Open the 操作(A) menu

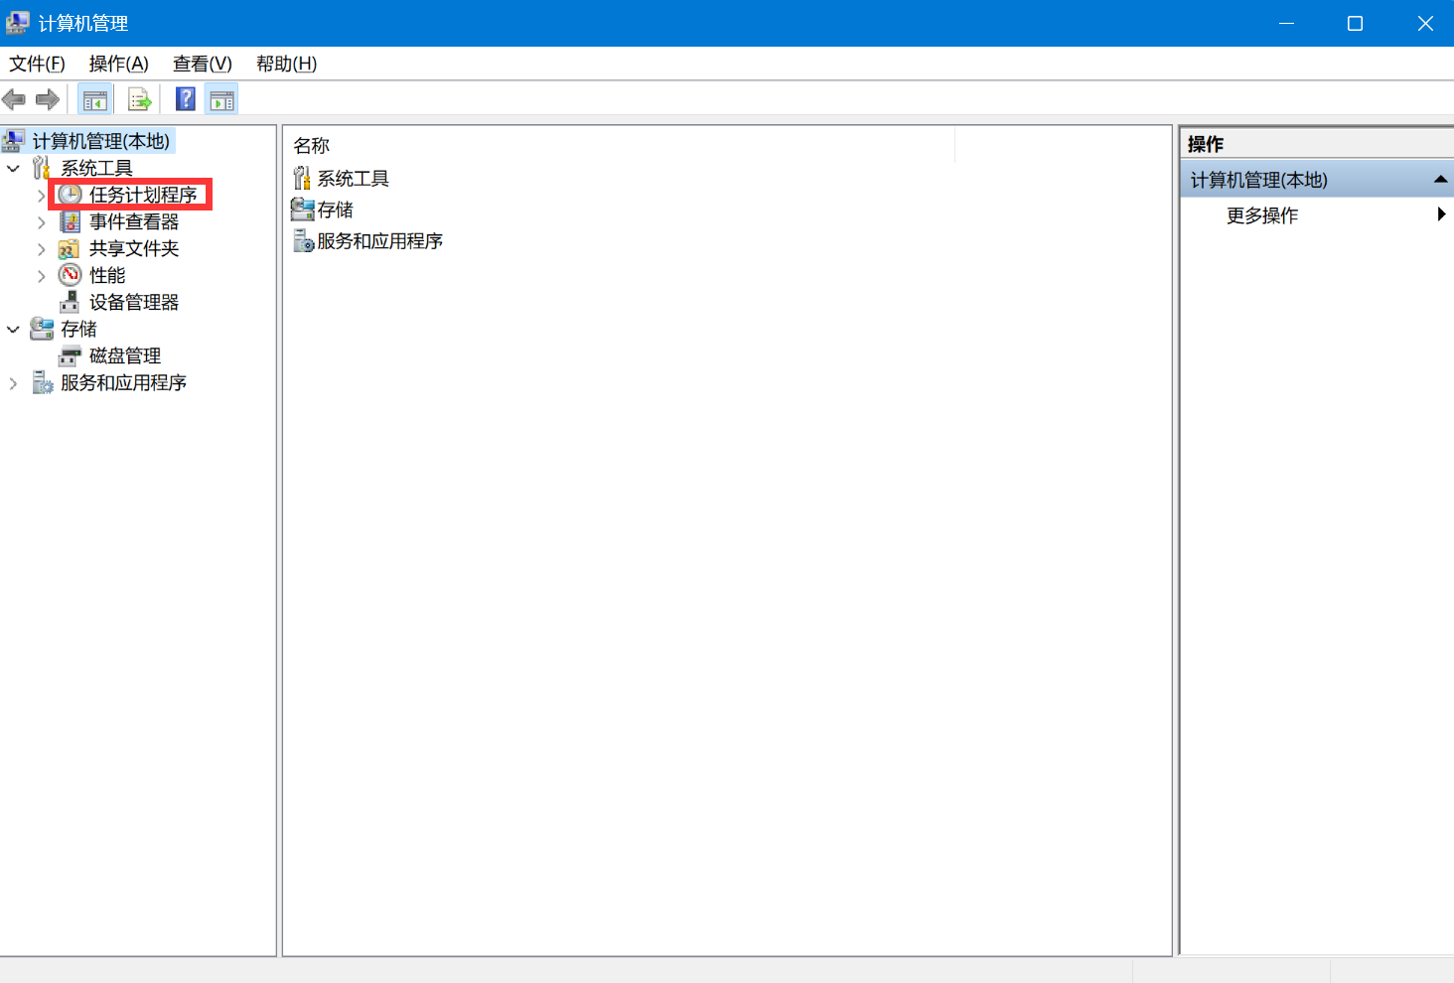[x=118, y=64]
